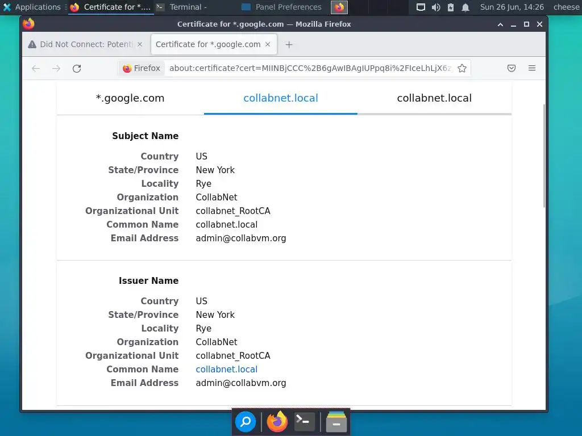Click the Subject Locality value Rye
Screen dimensions: 582x436
(x=203, y=183)
